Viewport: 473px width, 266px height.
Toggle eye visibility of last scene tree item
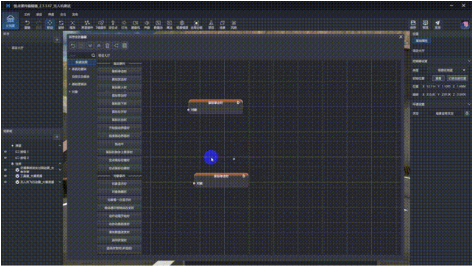pos(5,182)
